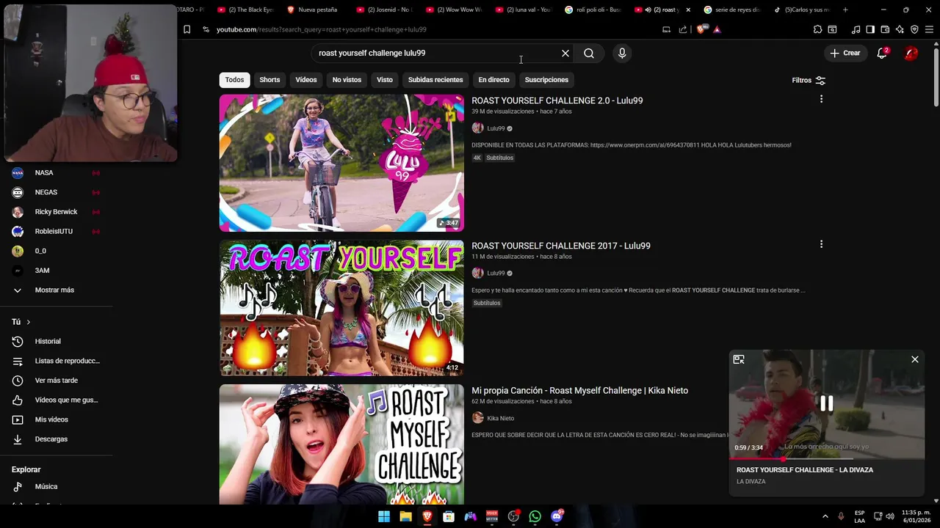Open Discord from the taskbar
This screenshot has height=528, width=940.
coord(557,516)
